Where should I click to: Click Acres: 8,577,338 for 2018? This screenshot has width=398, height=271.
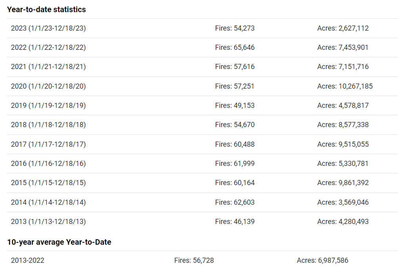pos(343,125)
